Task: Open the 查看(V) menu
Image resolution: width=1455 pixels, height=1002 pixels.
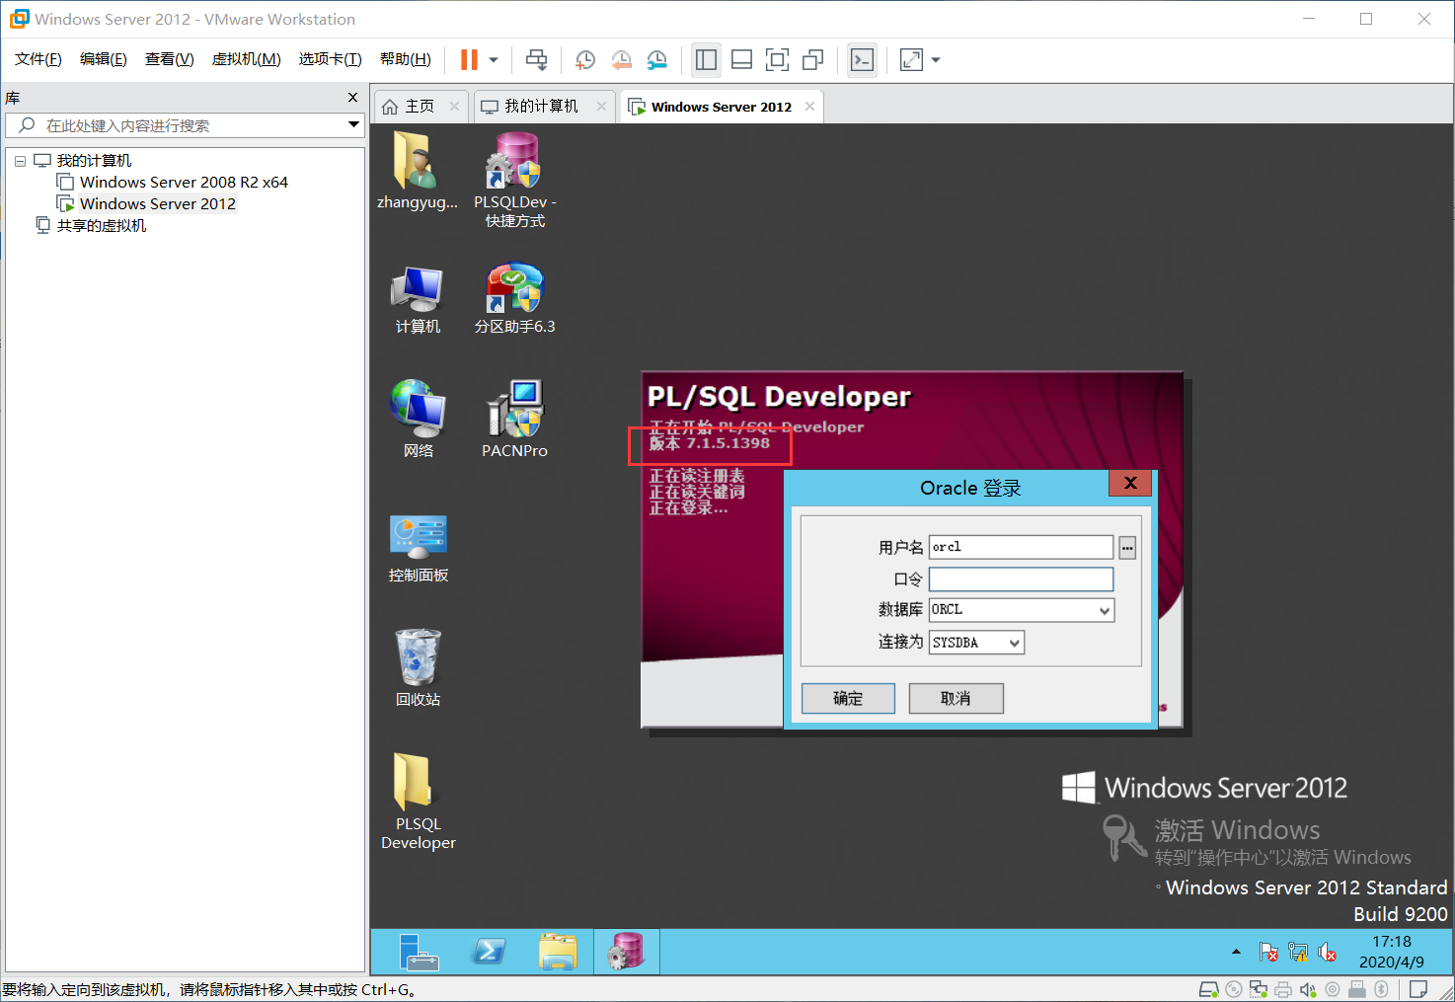Action: (170, 59)
